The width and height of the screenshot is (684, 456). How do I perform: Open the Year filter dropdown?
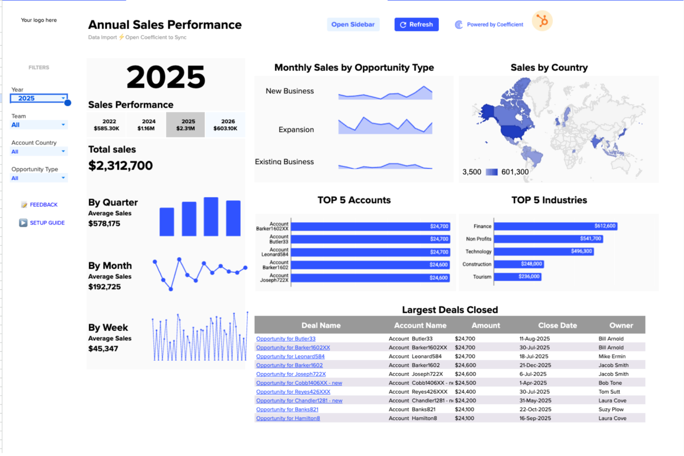38,98
